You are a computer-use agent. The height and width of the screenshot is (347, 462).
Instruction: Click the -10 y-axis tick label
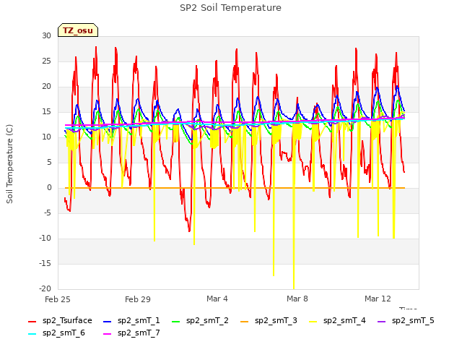click(45, 239)
